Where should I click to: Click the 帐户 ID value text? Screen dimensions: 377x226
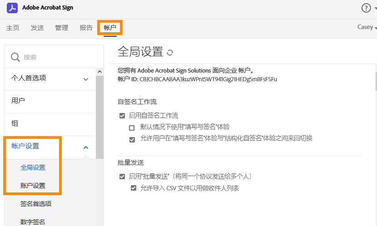208,79
